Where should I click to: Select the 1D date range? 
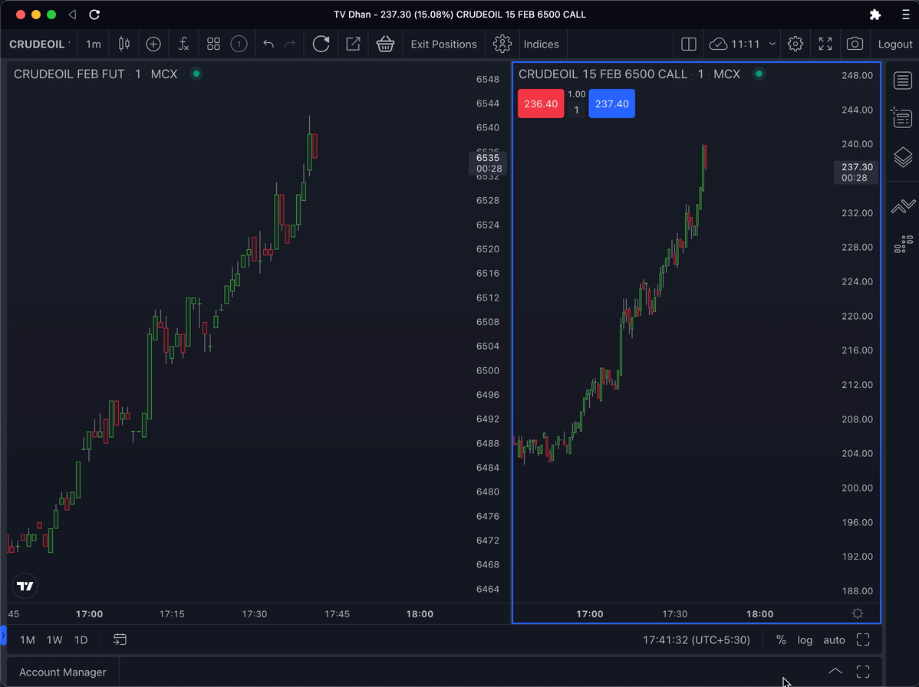coord(81,640)
